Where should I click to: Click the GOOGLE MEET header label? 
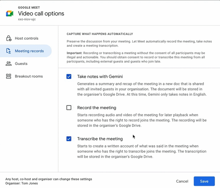(x=29, y=7)
